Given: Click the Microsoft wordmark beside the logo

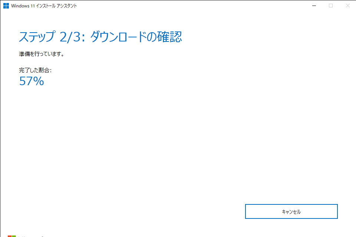Looking at the screenshot, I should tap(32, 236).
